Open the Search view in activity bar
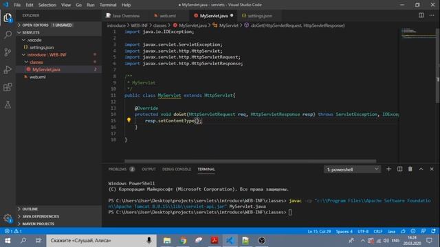This screenshot has width=440, height=247. pyautogui.click(x=8, y=35)
